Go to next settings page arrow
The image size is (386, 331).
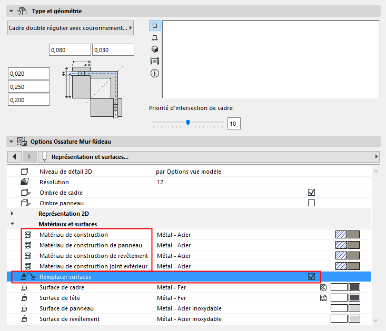point(29,157)
